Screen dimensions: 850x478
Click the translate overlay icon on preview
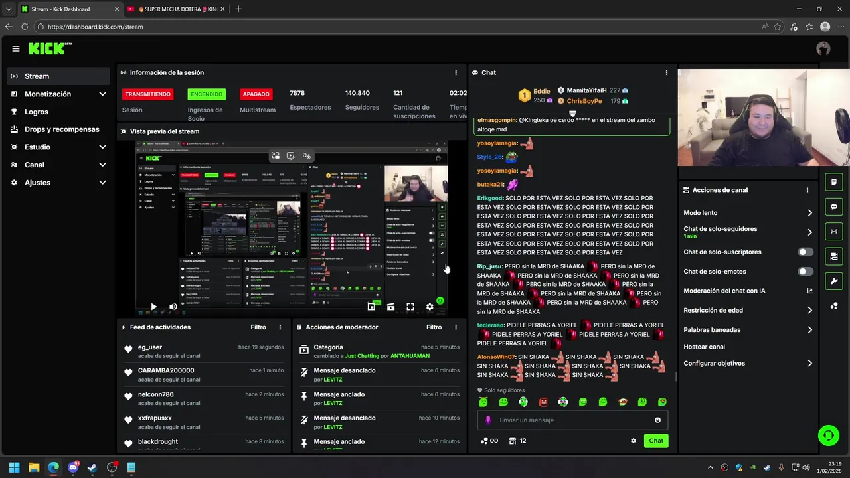tap(306, 156)
